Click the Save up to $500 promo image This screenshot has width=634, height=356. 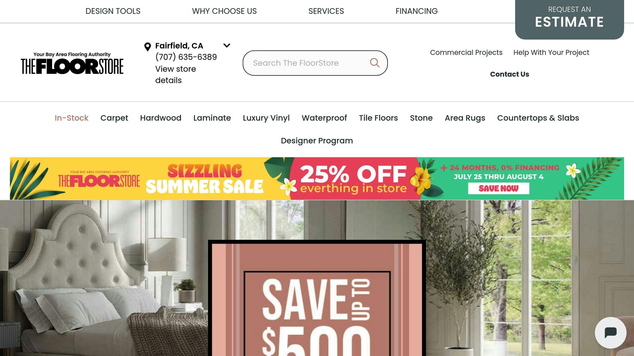tap(317, 298)
